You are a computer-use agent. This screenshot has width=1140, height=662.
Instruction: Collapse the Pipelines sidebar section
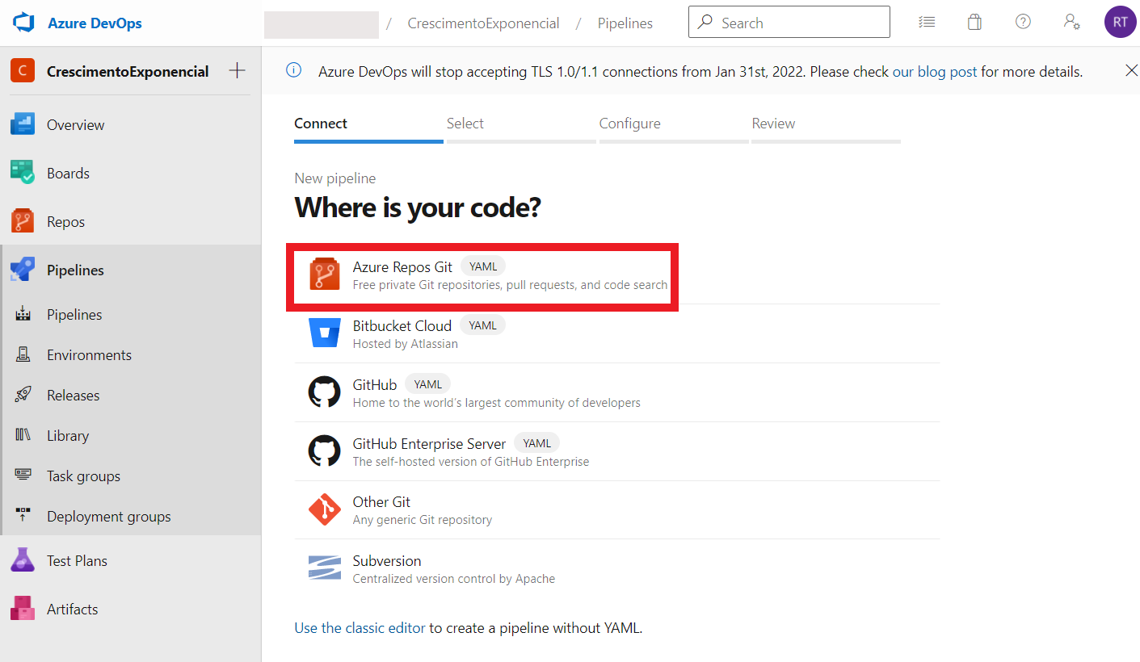[x=131, y=270]
